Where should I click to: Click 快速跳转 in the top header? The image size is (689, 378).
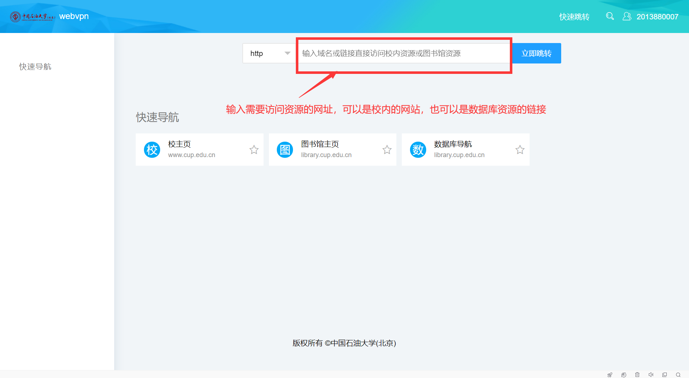pyautogui.click(x=574, y=17)
